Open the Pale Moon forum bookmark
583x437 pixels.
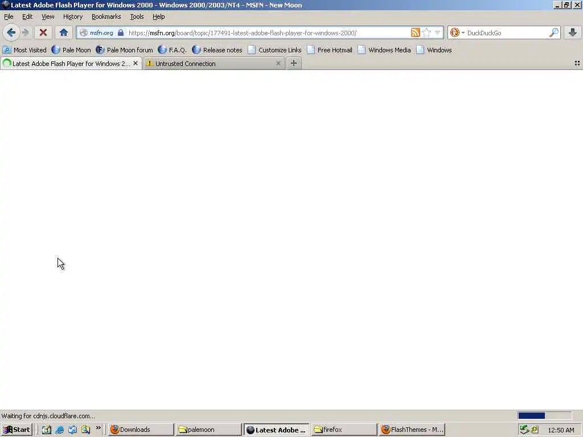point(124,50)
